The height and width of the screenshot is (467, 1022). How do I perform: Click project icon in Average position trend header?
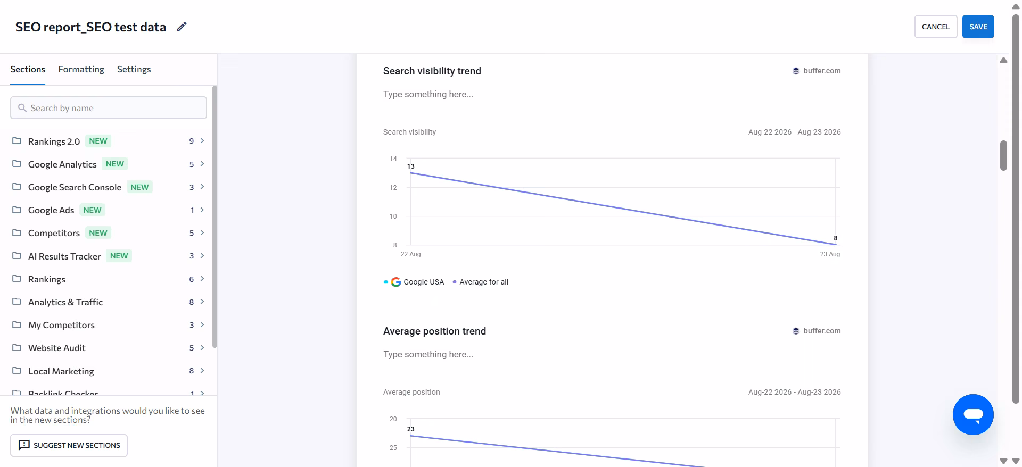pos(796,331)
